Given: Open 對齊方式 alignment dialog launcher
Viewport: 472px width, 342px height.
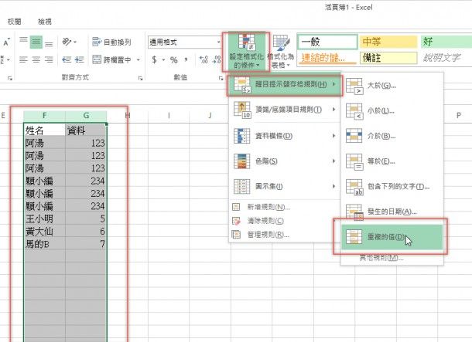Looking at the screenshot, I should [x=140, y=79].
